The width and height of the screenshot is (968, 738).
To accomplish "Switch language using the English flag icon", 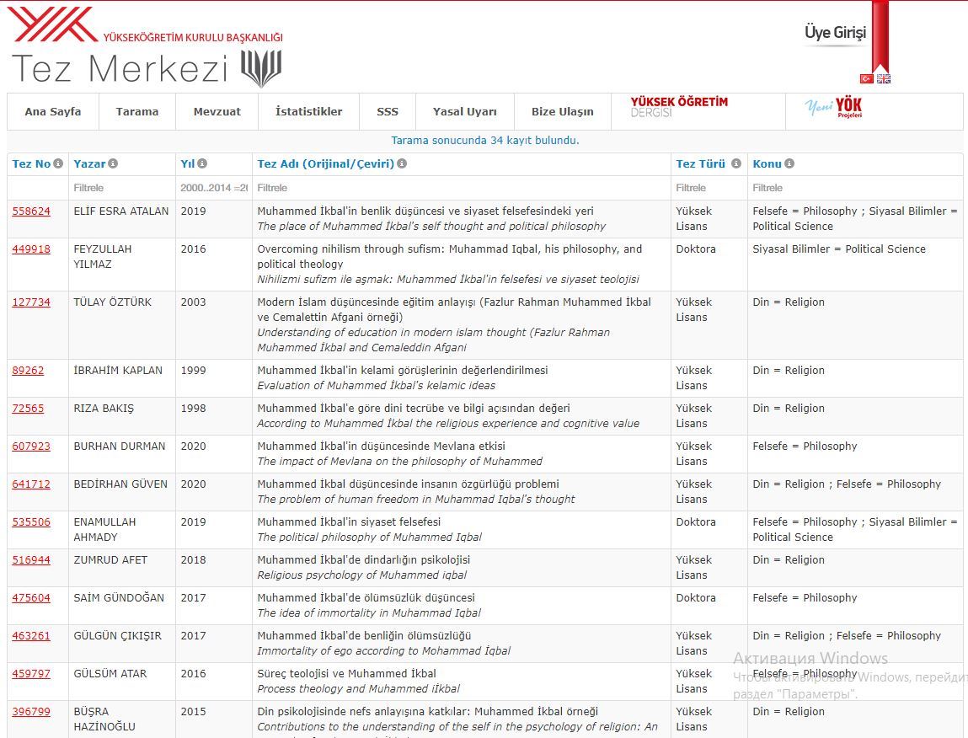I will pos(884,78).
